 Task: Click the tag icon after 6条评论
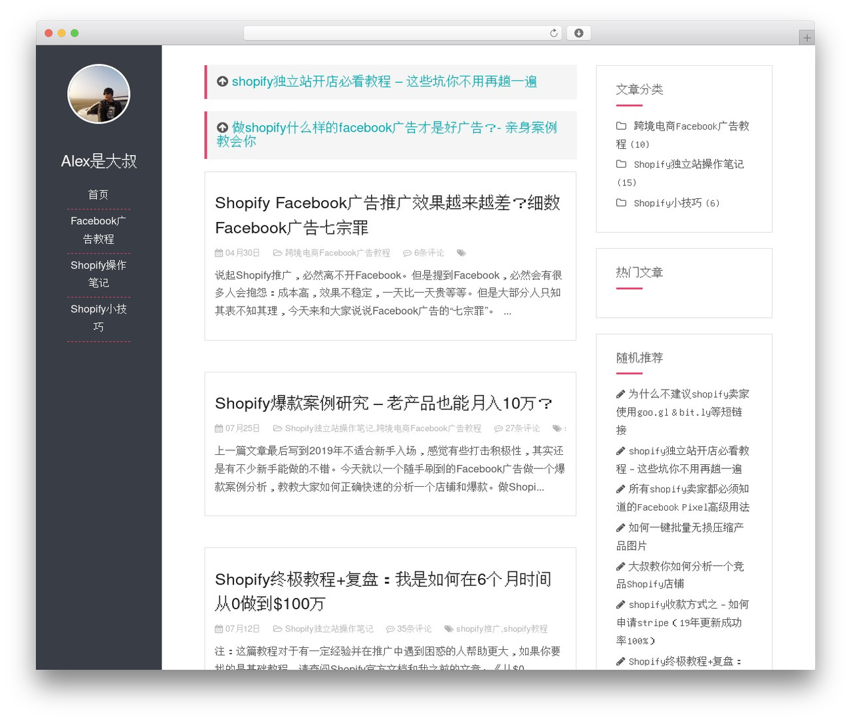coord(461,253)
